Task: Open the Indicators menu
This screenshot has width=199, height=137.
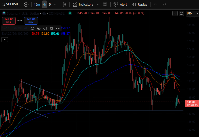Action: click(x=83, y=5)
